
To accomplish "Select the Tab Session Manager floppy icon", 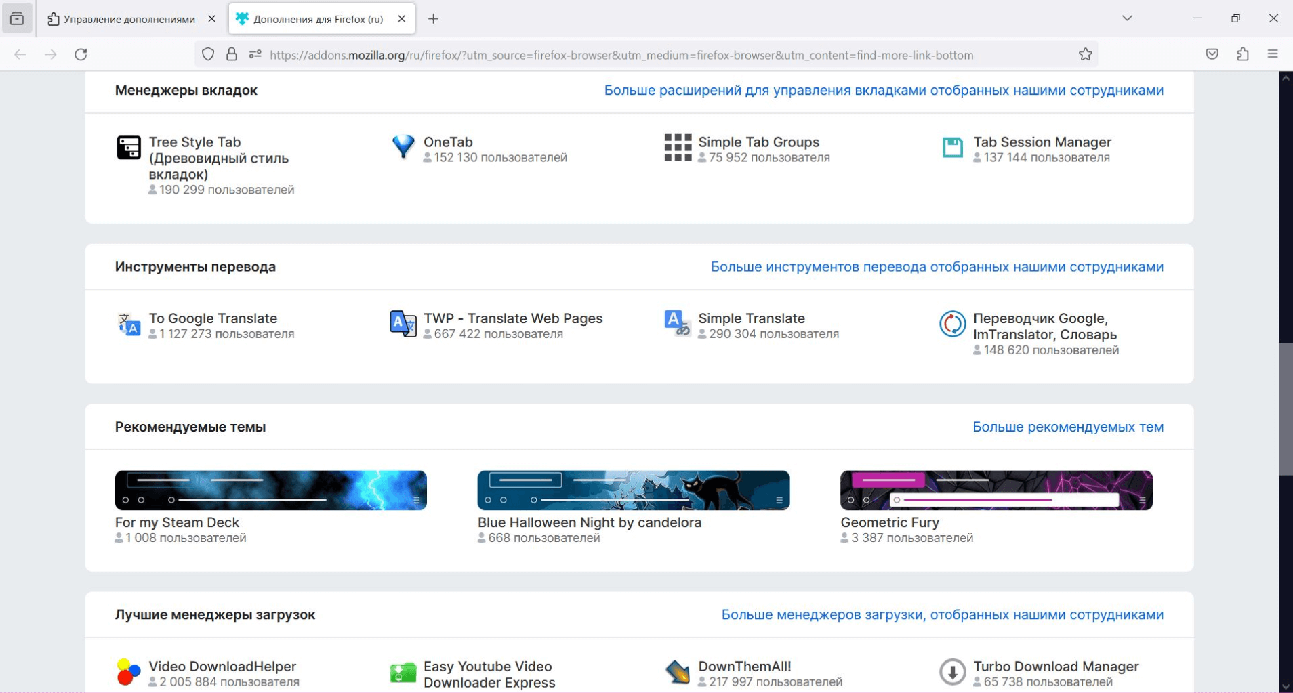I will point(952,147).
